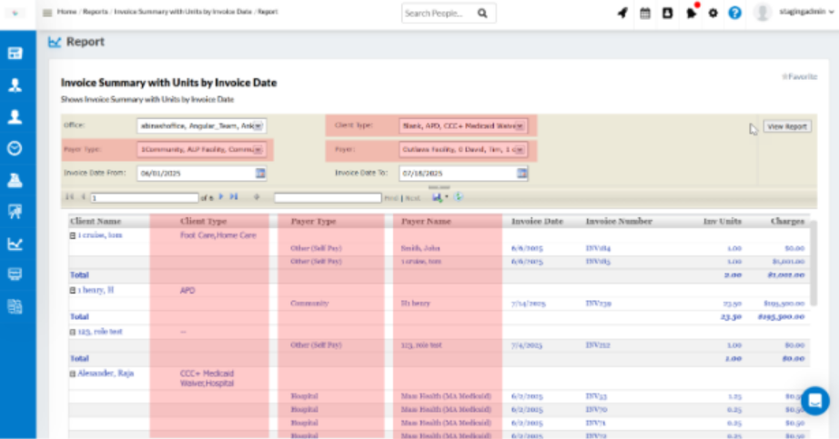
Task: Collapse the '123, role test' group
Action: click(72, 332)
